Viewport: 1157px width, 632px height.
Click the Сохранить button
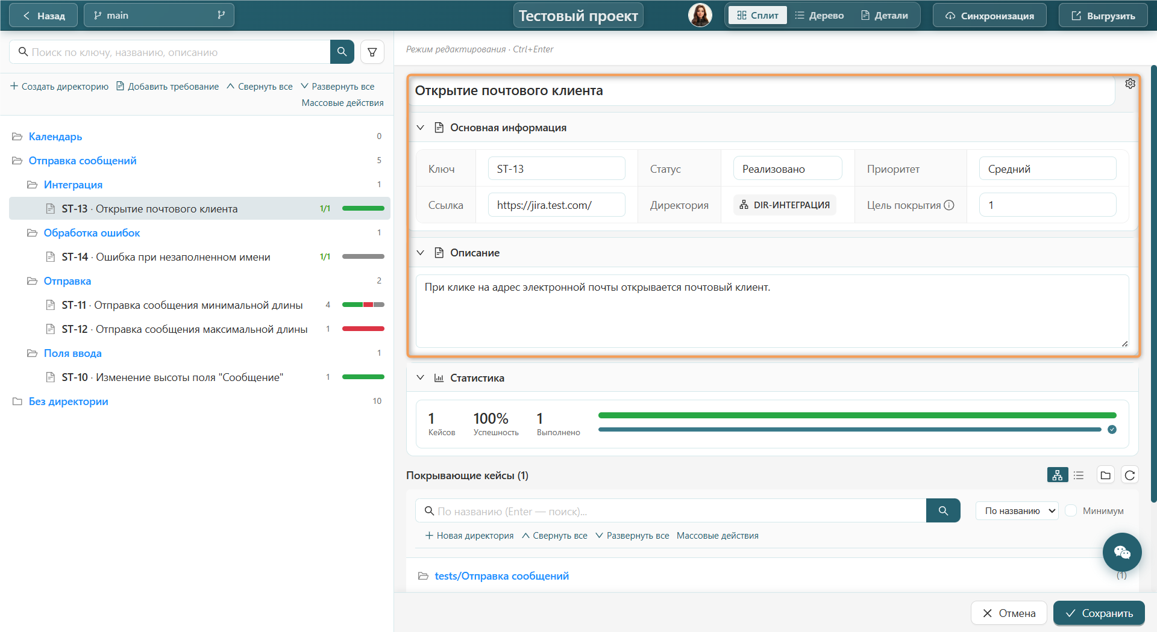pos(1099,613)
